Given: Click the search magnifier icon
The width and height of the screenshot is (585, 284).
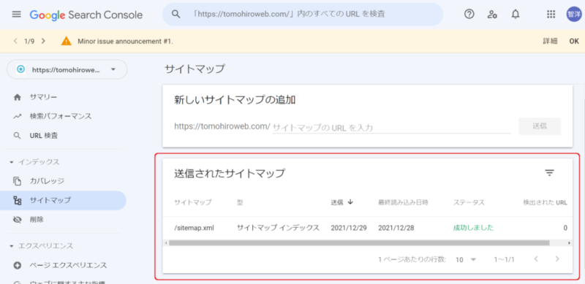Looking at the screenshot, I should 175,14.
